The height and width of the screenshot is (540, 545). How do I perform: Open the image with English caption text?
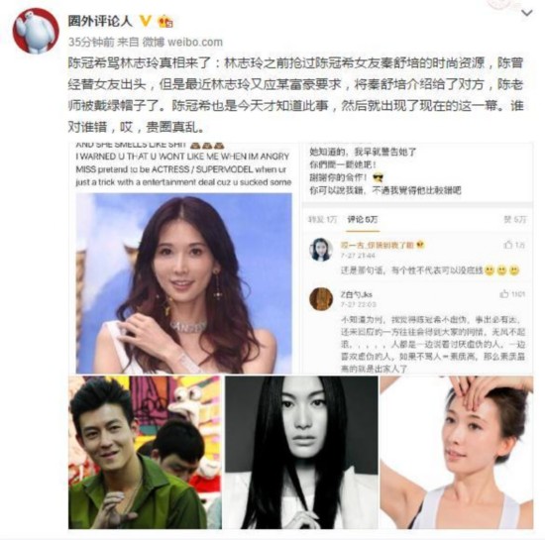184,258
